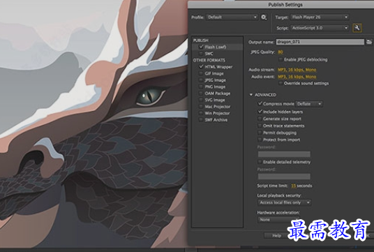Image resolution: width=374 pixels, height=252 pixels.
Task: Enable GIF Image format
Action: (x=201, y=73)
